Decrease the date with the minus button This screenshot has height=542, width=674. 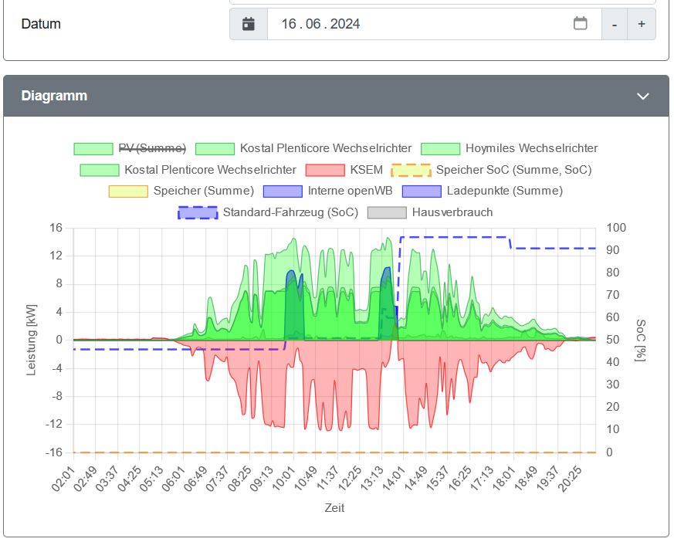tap(615, 24)
